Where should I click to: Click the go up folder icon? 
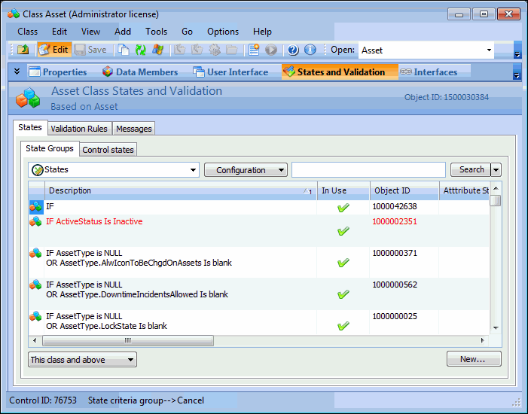pyautogui.click(x=23, y=50)
